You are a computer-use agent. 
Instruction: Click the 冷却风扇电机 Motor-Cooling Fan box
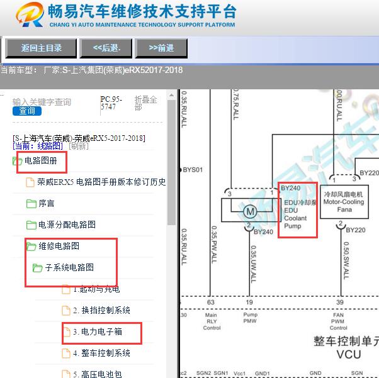coord(344,202)
